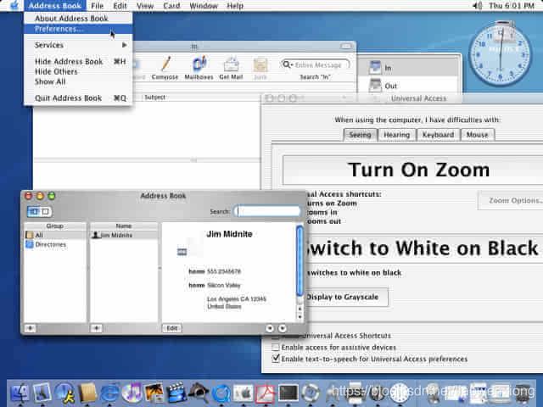
Task: Open the Card menu
Action: (171, 6)
